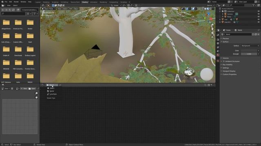Open the shader editor type selector
The width and height of the screenshot is (261, 146).
pos(43,85)
